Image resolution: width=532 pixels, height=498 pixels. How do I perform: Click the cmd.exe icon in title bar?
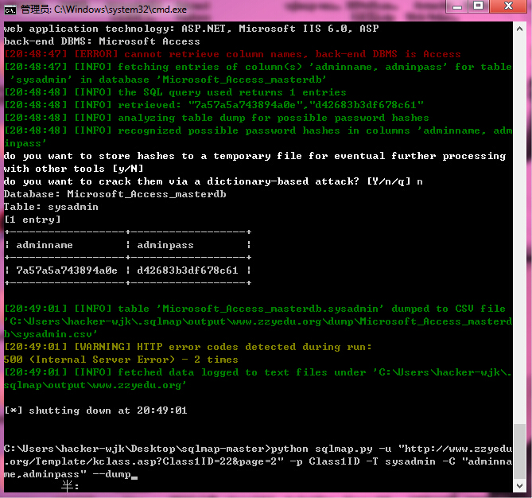[10, 10]
